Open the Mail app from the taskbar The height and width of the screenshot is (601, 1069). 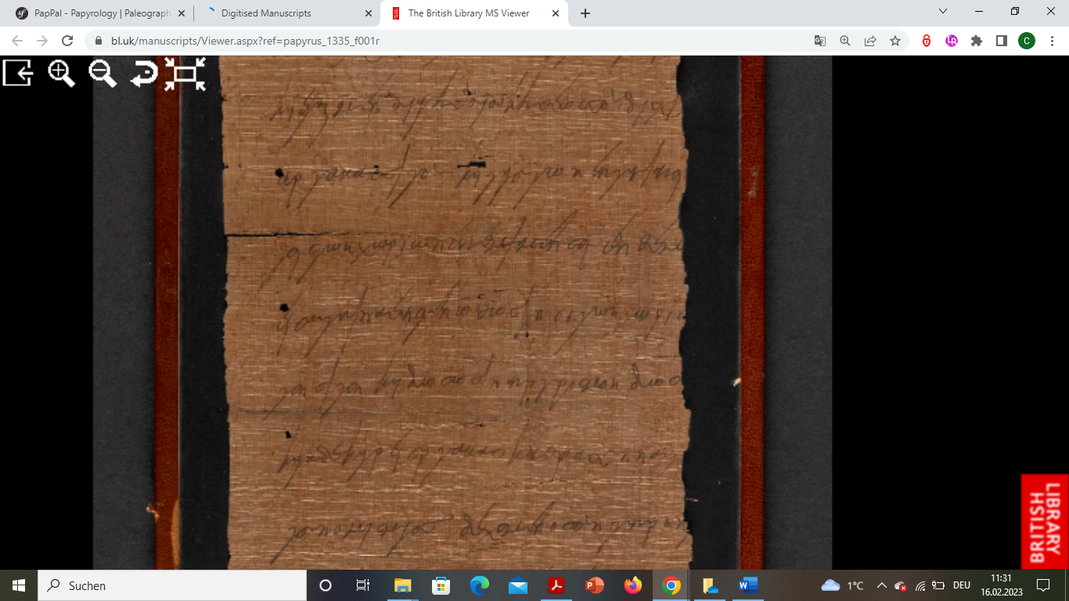517,585
